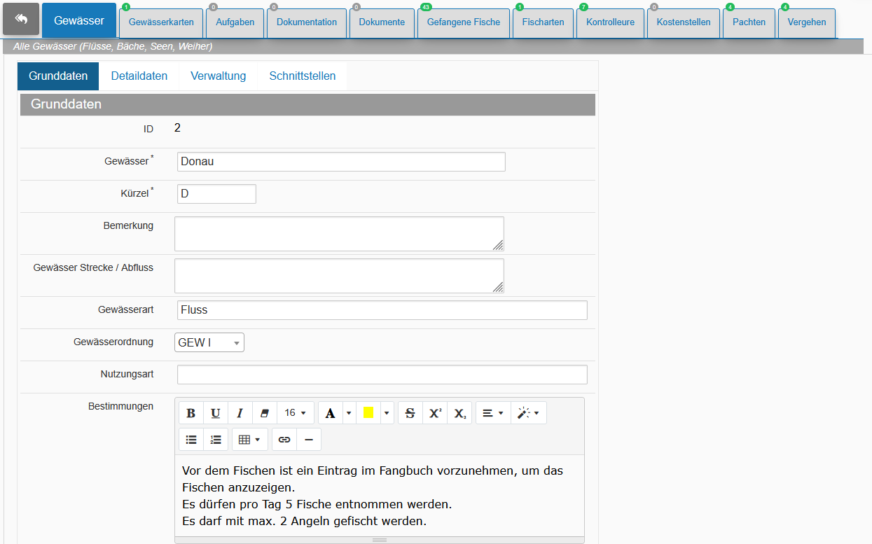Open the Aufgaben tab
Image resolution: width=872 pixels, height=544 pixels.
(235, 22)
